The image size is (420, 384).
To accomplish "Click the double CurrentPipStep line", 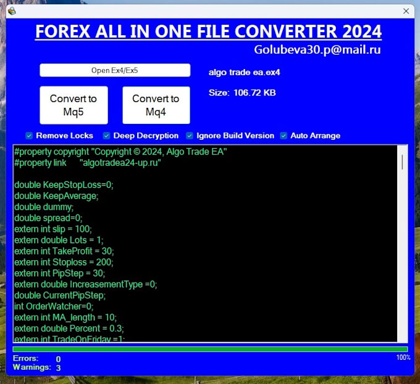I will (60, 295).
